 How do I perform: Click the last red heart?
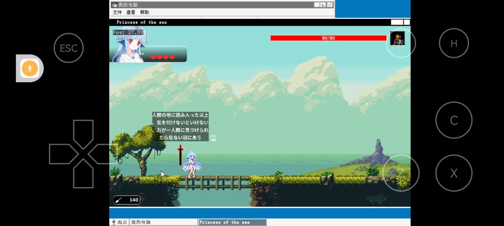coord(172,57)
